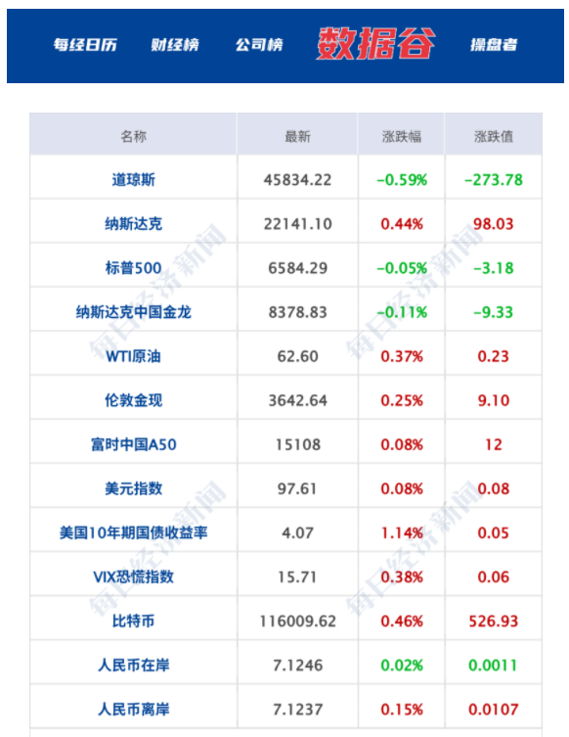Select the 富时中国A50 entry
The image size is (569, 737).
coord(133,444)
